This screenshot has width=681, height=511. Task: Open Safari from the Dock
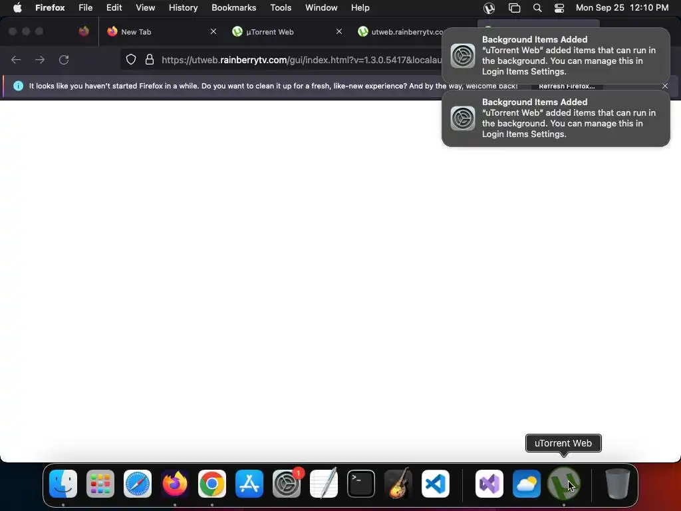click(x=138, y=484)
